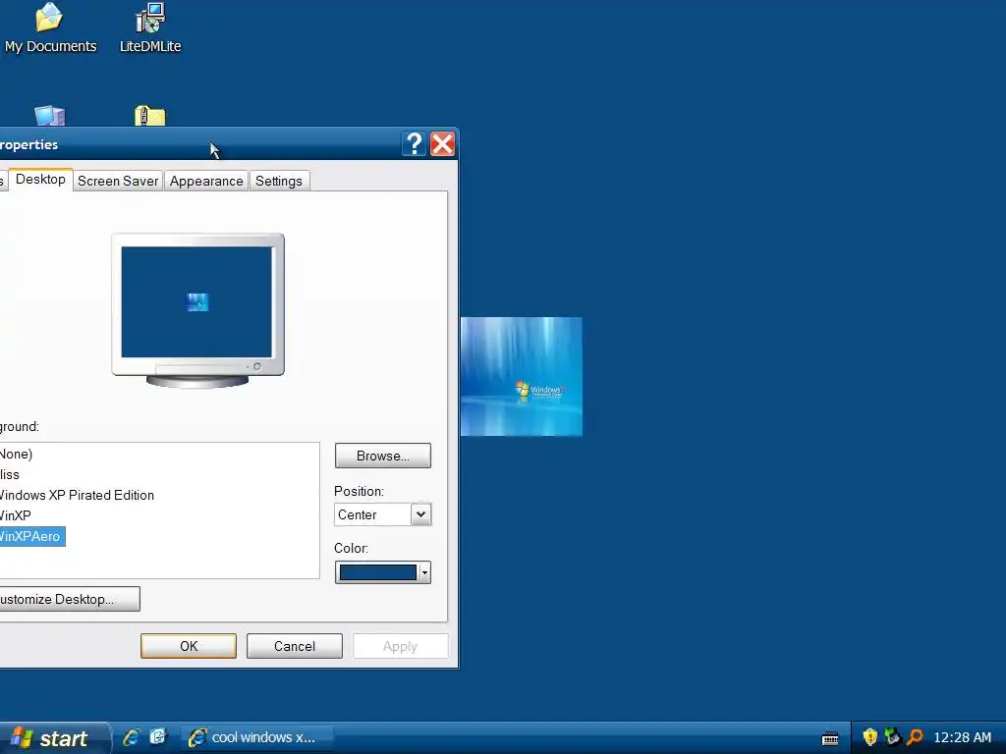The image size is (1006, 754).
Task: Switch to the Screen Saver tab
Action: tap(118, 181)
